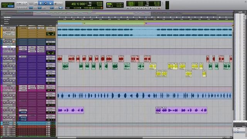Click the Markers ruler label
This screenshot has height=139, width=247.
click(7, 24)
